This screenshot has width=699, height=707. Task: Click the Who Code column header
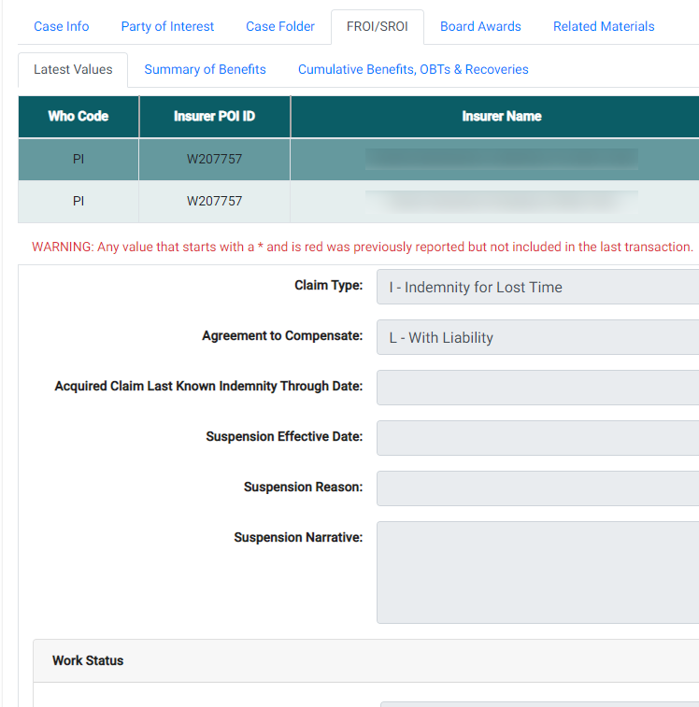(78, 117)
